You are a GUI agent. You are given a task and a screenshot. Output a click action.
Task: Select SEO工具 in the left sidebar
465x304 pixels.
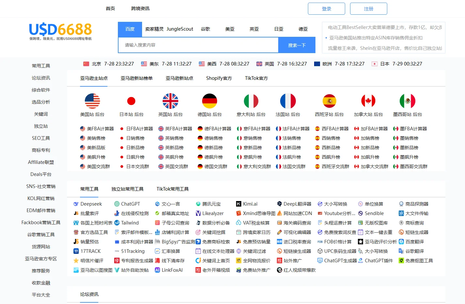click(x=41, y=138)
